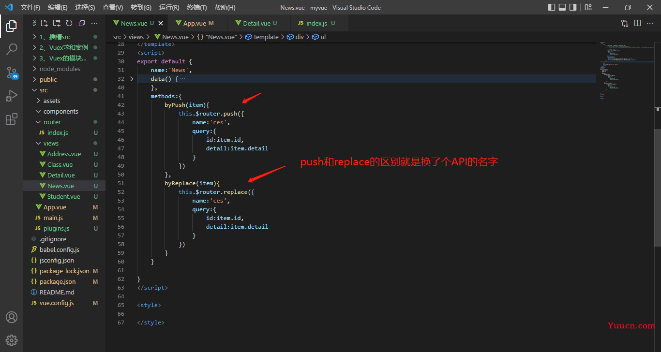This screenshot has width=661, height=352.
Task: Open README.md in the file tree
Action: pos(64,292)
